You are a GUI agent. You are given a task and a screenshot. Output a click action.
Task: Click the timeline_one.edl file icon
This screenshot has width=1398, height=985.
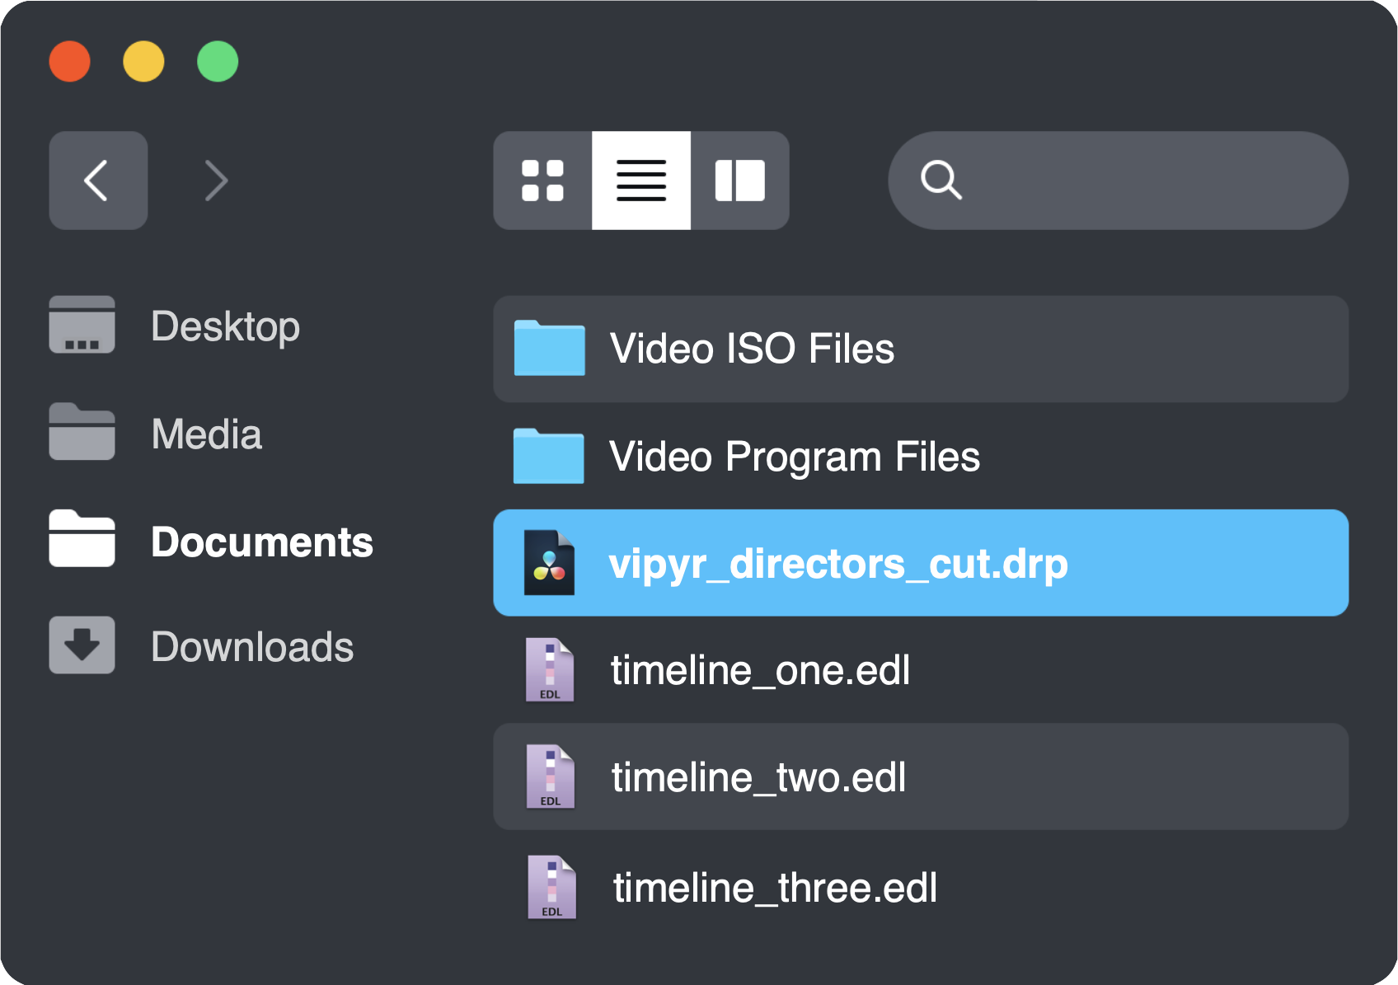[x=550, y=670]
